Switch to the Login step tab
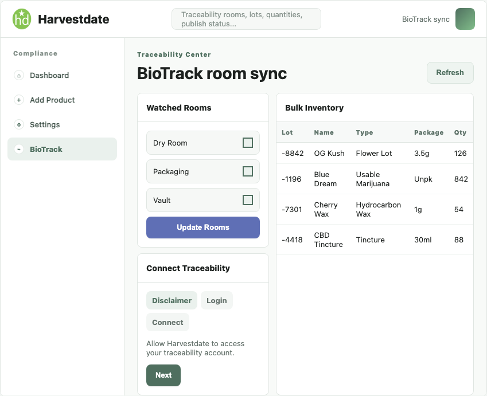Image resolution: width=487 pixels, height=396 pixels. pos(216,300)
